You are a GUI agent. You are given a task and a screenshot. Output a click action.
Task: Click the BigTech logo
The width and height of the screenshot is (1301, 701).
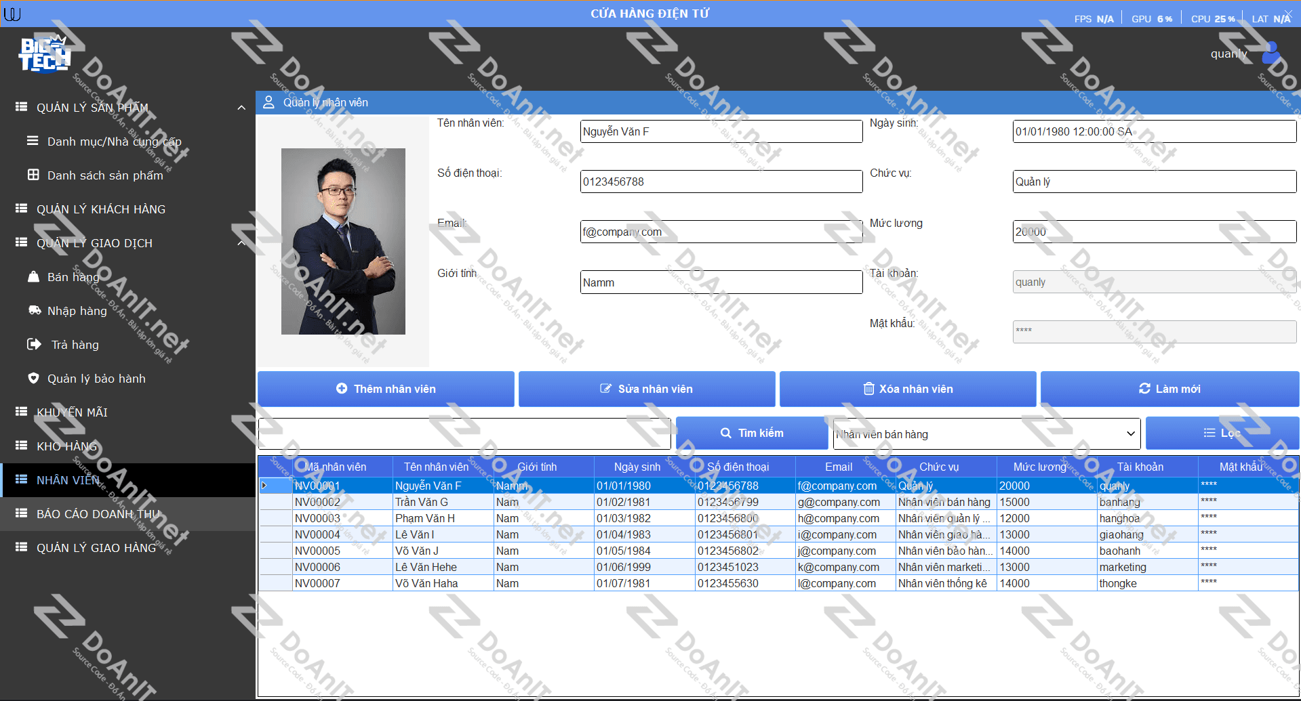click(44, 54)
